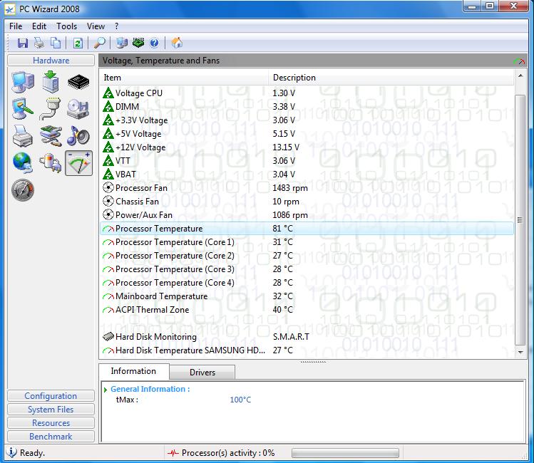Click the green chip toolbar icon
The width and height of the screenshot is (534, 463).
(138, 43)
